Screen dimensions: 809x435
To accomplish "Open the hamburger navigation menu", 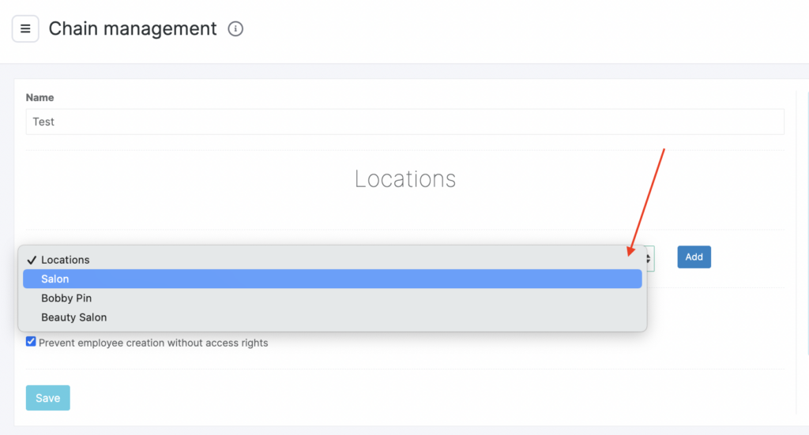I will [25, 29].
